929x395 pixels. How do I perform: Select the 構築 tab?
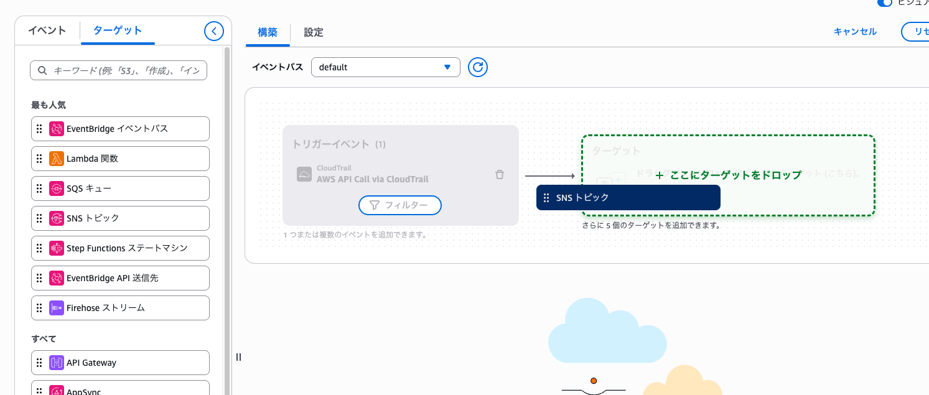(268, 32)
